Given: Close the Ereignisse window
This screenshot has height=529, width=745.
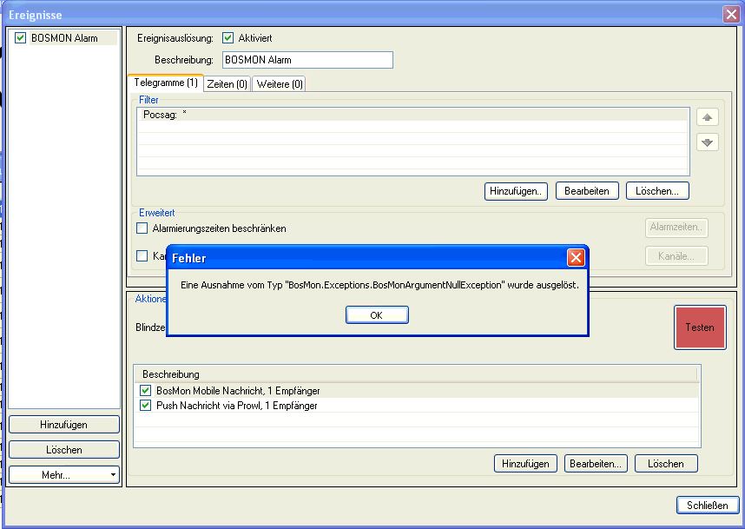Looking at the screenshot, I should [x=730, y=14].
